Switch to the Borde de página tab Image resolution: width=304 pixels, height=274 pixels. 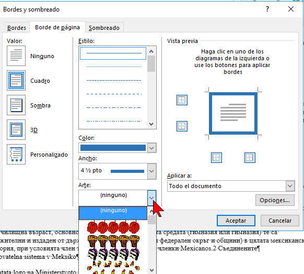57,27
